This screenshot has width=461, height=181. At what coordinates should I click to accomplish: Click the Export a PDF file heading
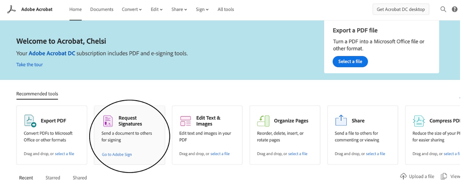[355, 31]
